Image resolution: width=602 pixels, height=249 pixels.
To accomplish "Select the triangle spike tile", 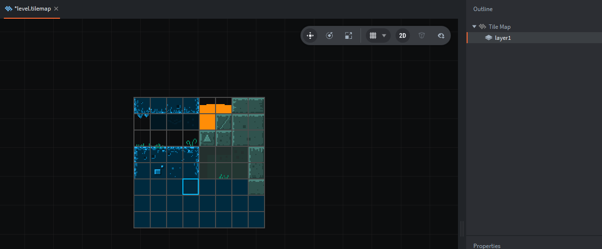I will point(207,138).
